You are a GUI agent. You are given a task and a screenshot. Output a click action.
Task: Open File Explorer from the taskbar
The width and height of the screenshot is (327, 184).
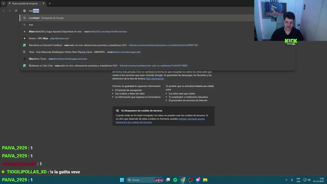(x=205, y=180)
